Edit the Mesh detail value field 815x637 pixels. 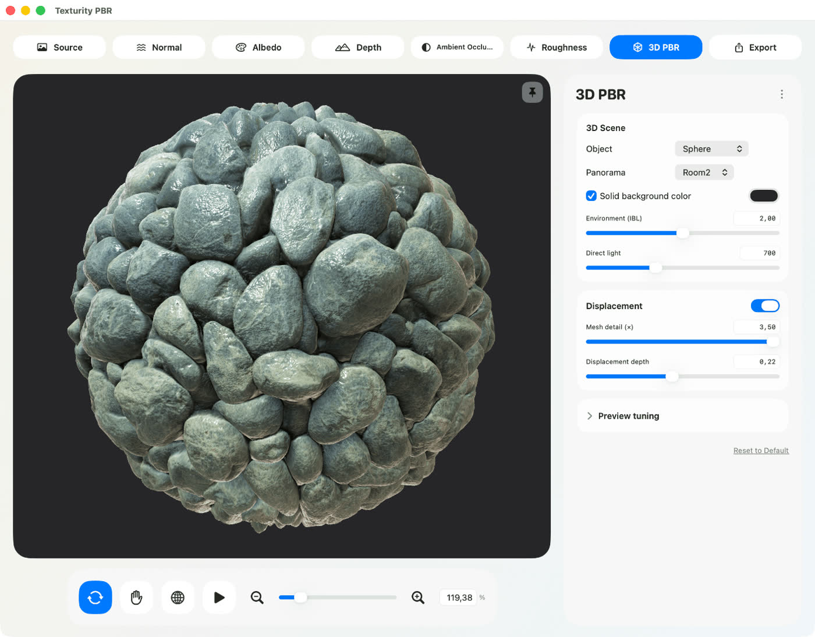756,327
